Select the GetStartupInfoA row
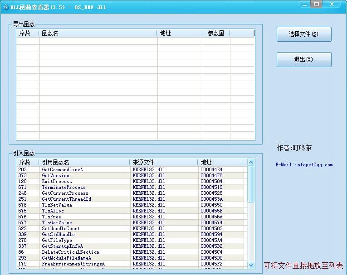This screenshot has width=347, height=275. 132,246
